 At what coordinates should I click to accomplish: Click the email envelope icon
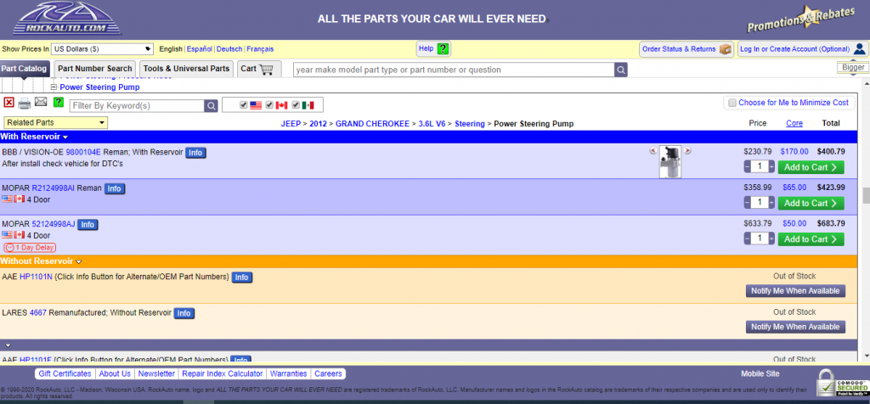click(x=41, y=101)
